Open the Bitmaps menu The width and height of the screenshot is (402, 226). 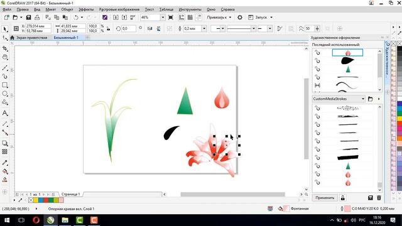119,9
